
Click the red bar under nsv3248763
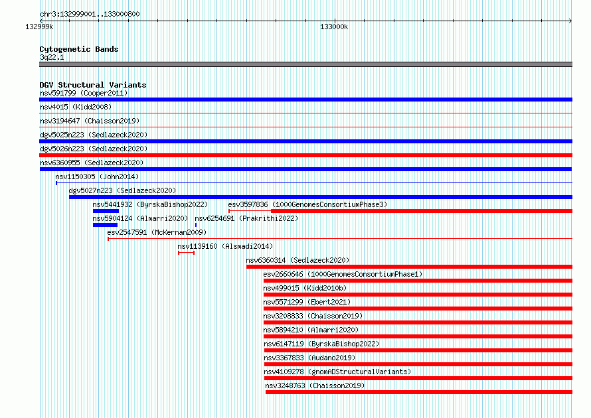click(419, 392)
